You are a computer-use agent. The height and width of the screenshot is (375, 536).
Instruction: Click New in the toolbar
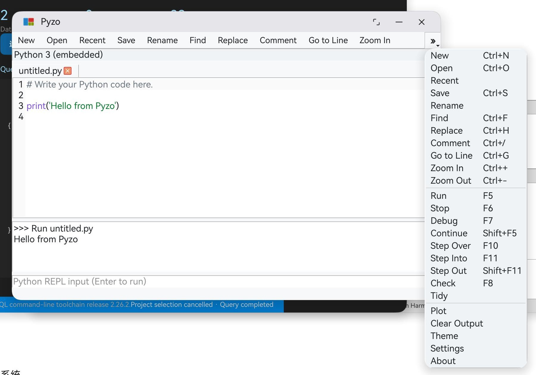click(x=26, y=40)
